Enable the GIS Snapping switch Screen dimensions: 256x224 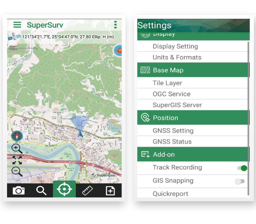(240, 181)
